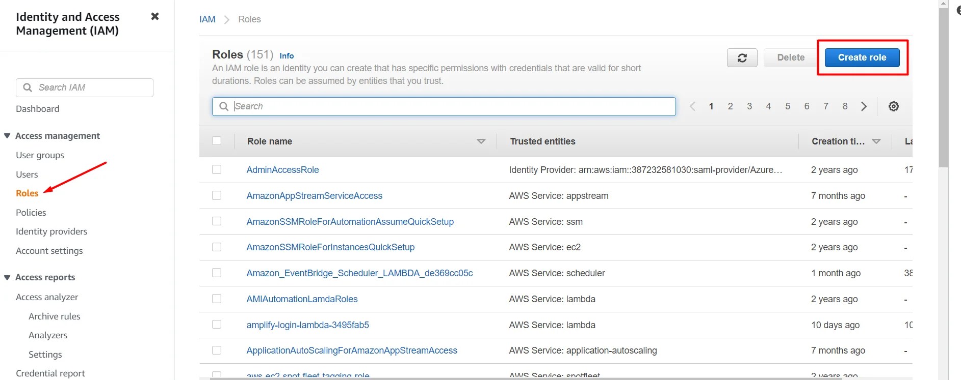Go to page 4 of roles

coord(768,106)
